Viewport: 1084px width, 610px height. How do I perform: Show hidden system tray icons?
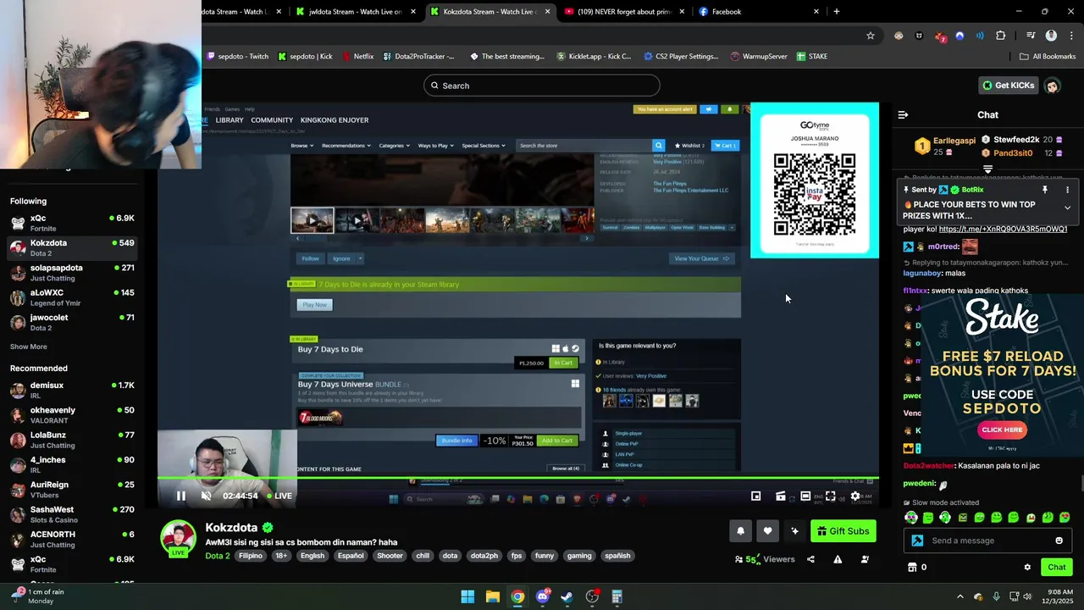[x=960, y=596]
